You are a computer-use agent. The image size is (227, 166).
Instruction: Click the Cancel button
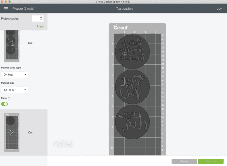point(184,161)
